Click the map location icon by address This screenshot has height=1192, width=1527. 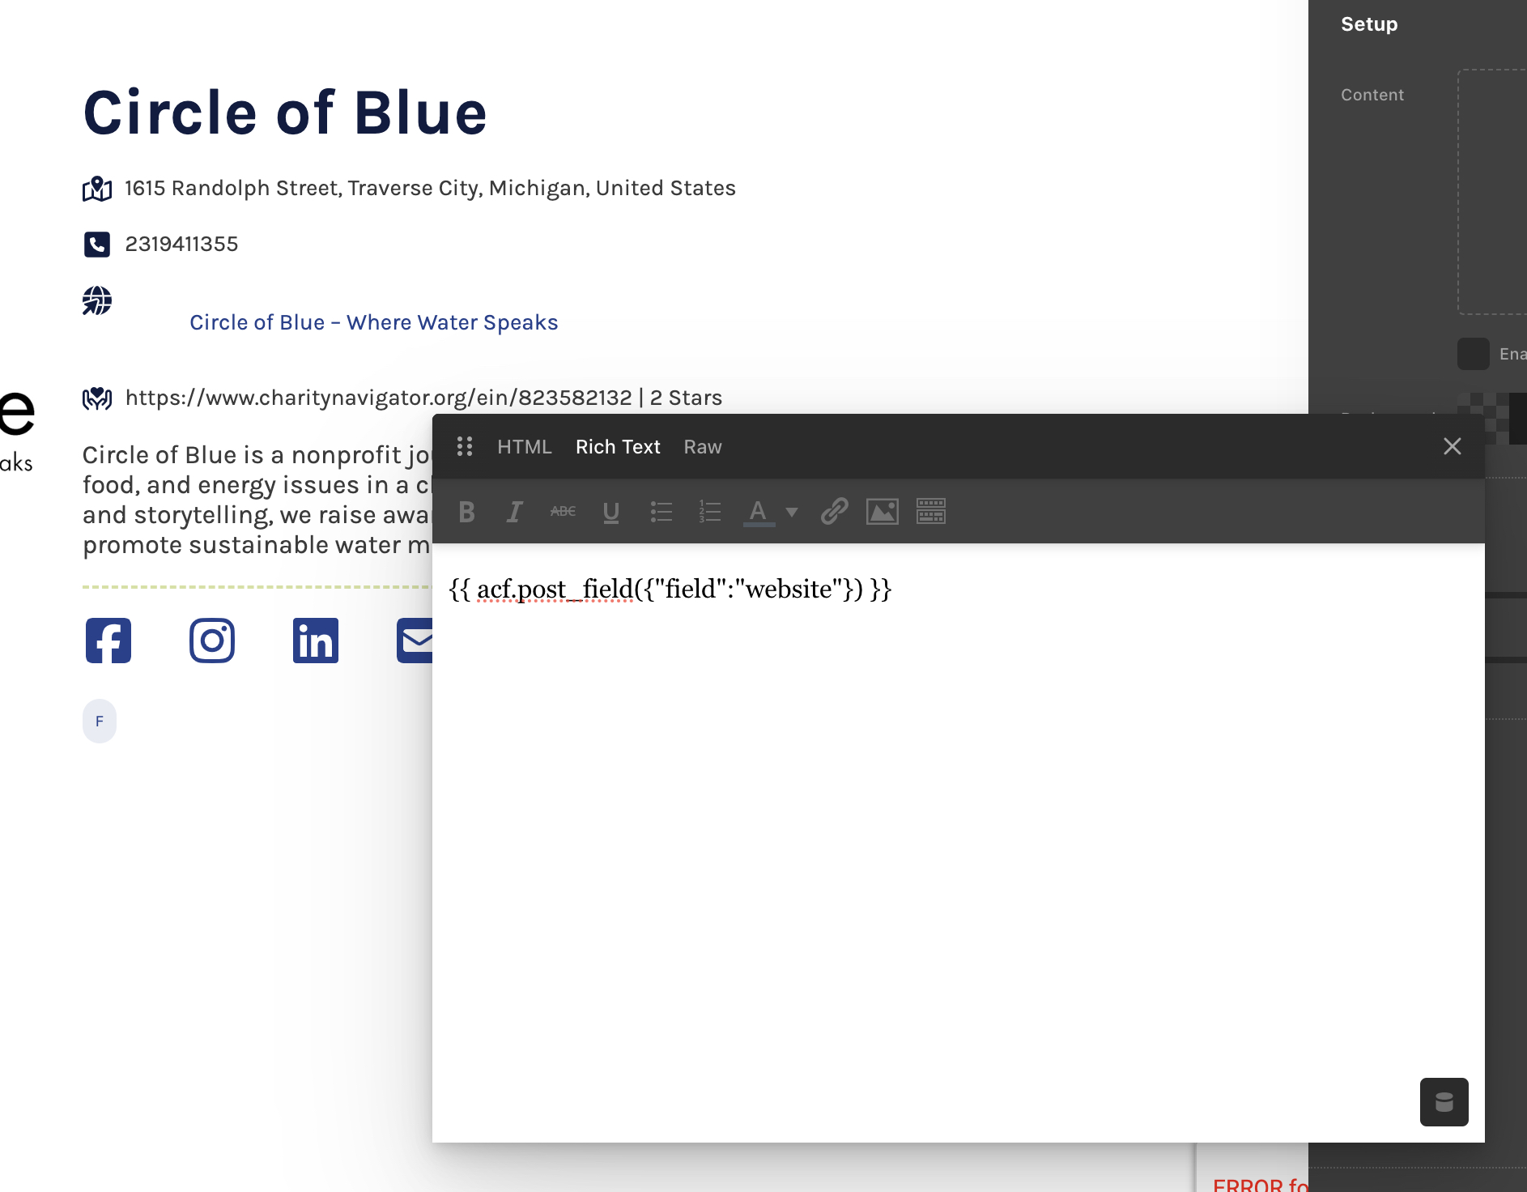pyautogui.click(x=97, y=189)
